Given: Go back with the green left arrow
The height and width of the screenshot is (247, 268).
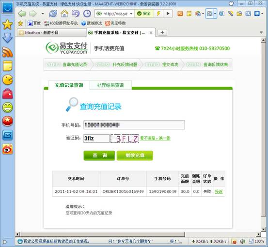Looking at the screenshot, I should [22, 14].
